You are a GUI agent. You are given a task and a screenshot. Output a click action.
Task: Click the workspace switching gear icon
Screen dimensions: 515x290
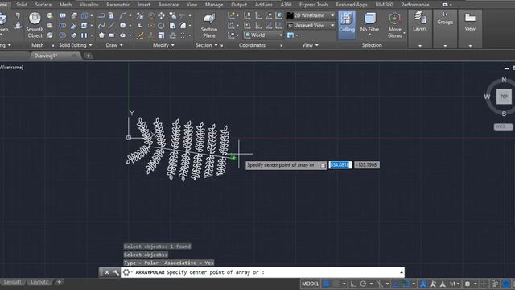pyautogui.click(x=468, y=284)
